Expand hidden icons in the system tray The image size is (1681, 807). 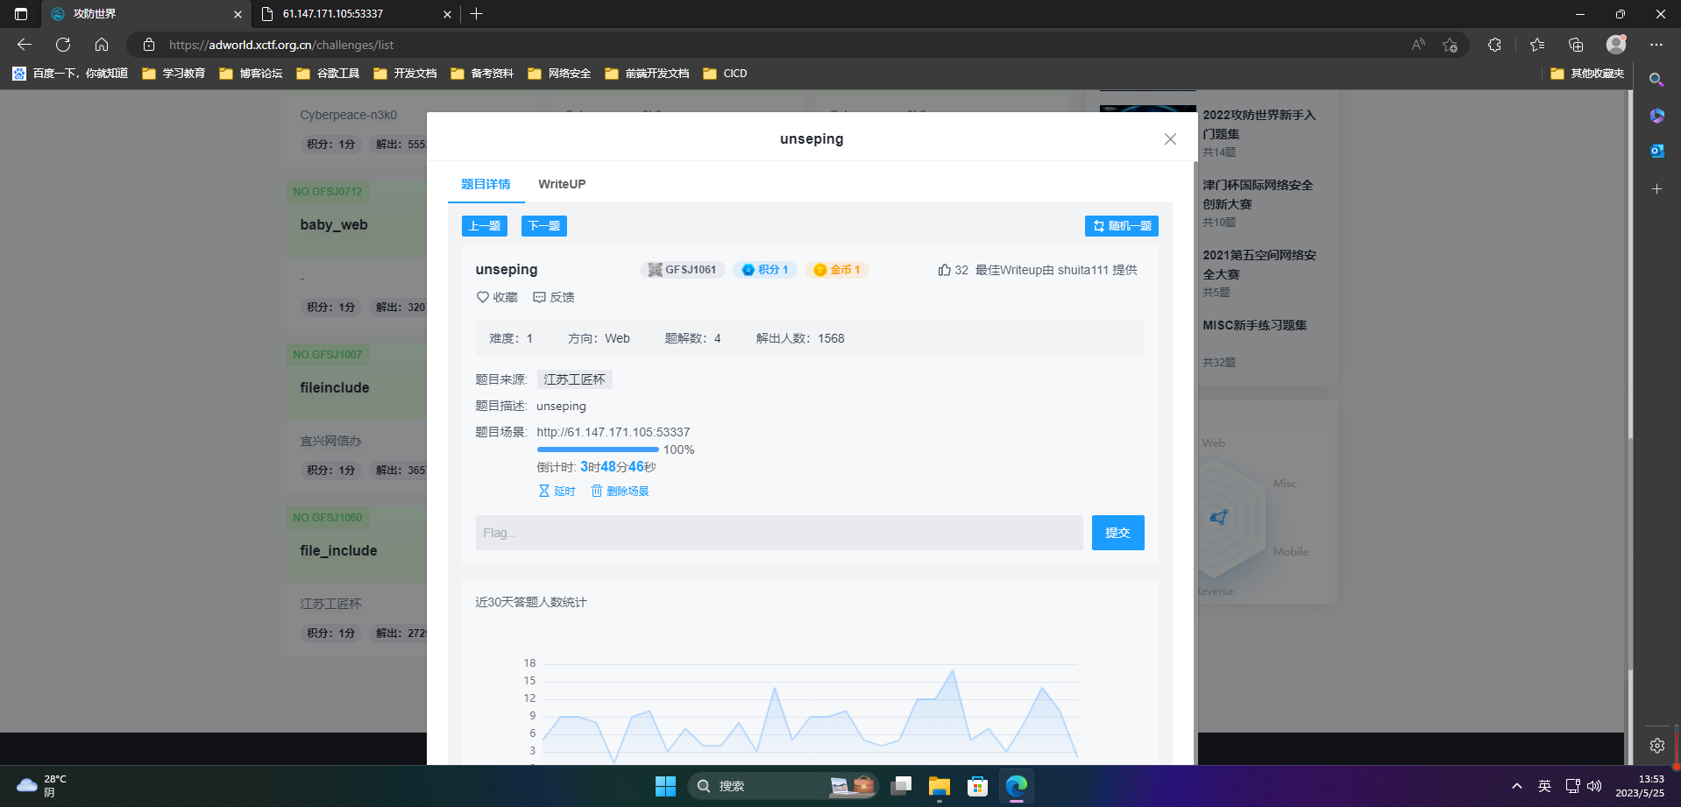(x=1515, y=786)
